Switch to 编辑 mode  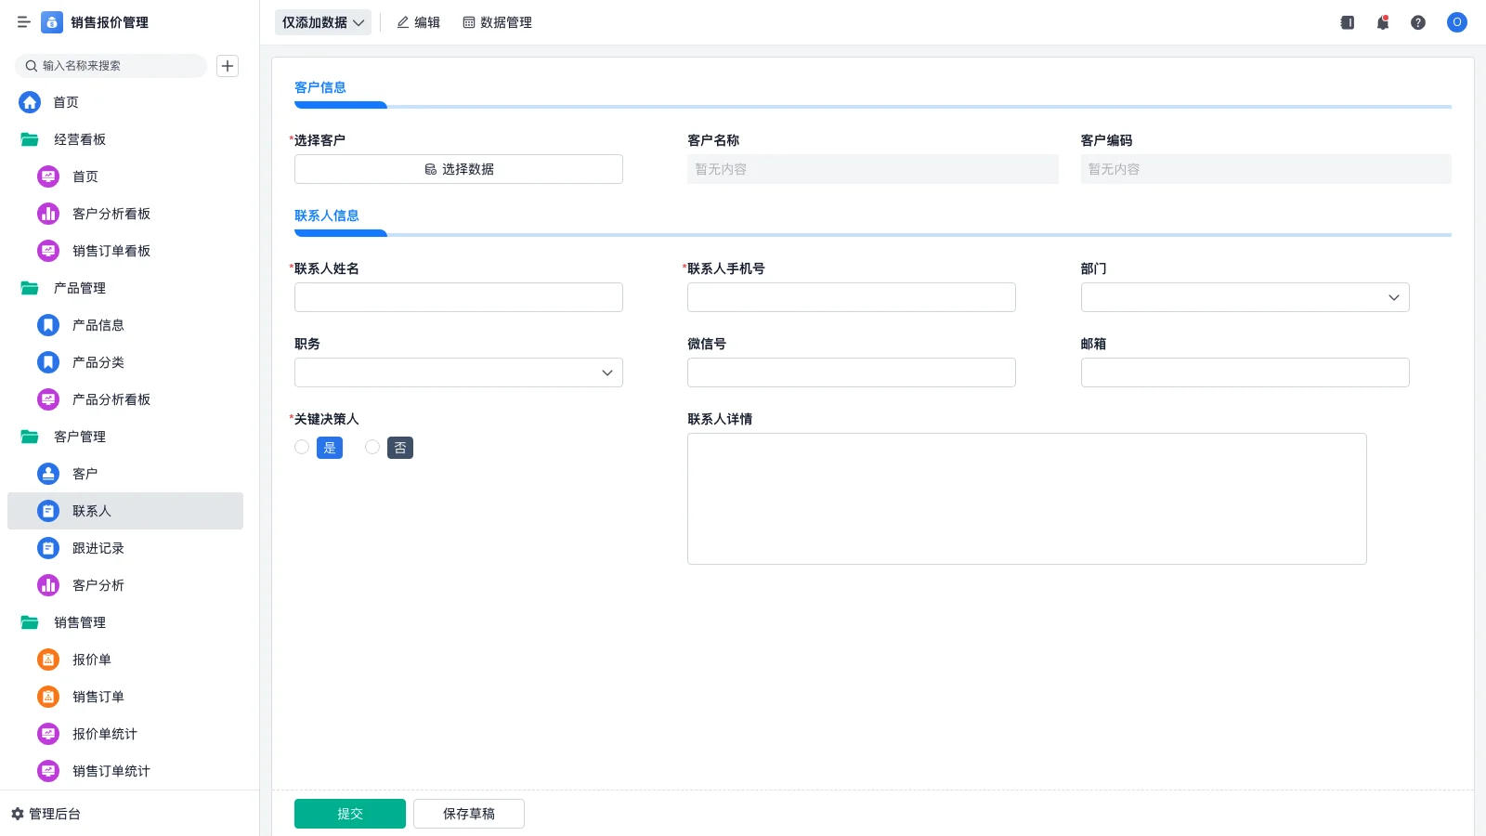click(x=419, y=21)
